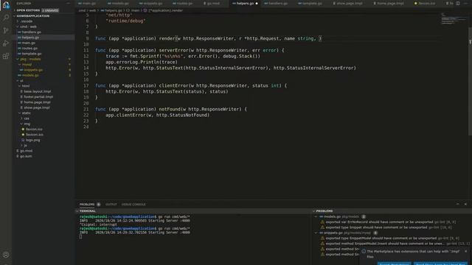
Task: Collapse the GOWEBAPPLICATION root folder
Action: point(15,16)
